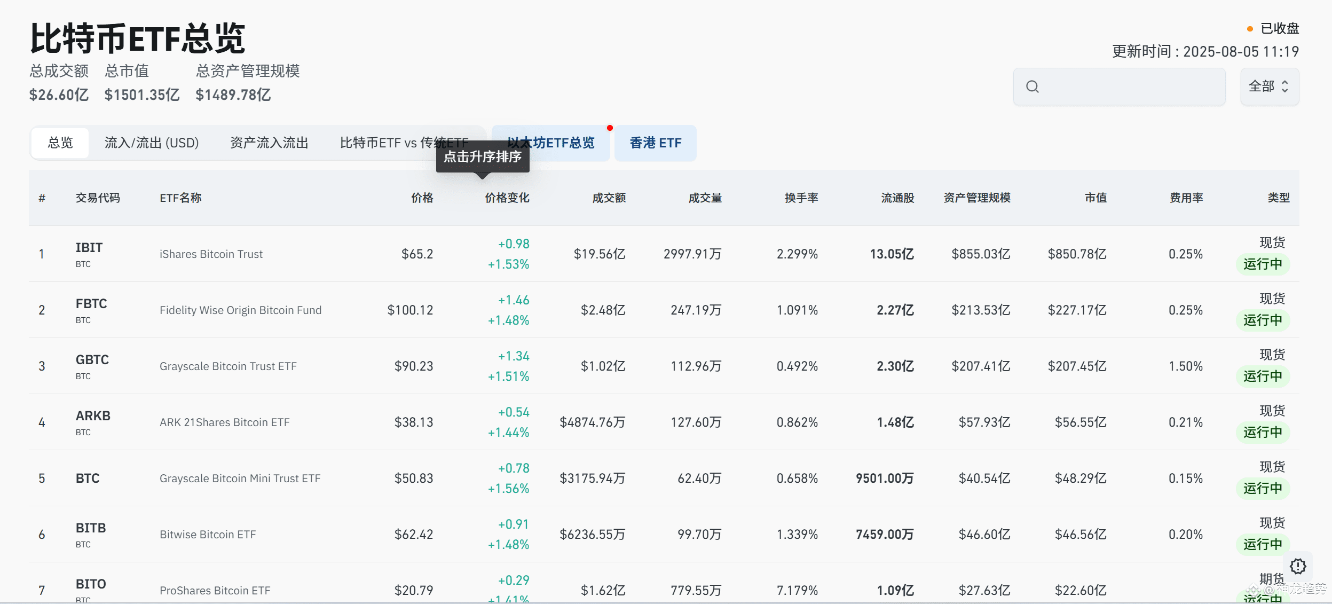This screenshot has width=1332, height=604.
Task: Click Grayscale Bitcoin Trust ETF name
Action: click(228, 366)
